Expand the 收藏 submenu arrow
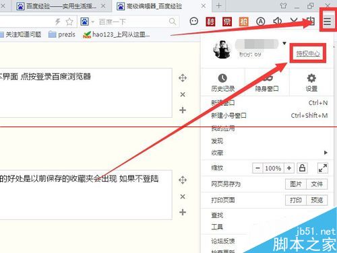This screenshot has height=253, width=337. tap(326, 153)
